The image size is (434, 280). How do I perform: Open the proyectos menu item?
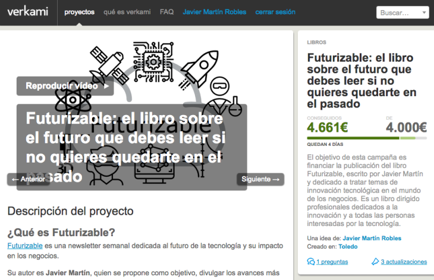tap(80, 12)
